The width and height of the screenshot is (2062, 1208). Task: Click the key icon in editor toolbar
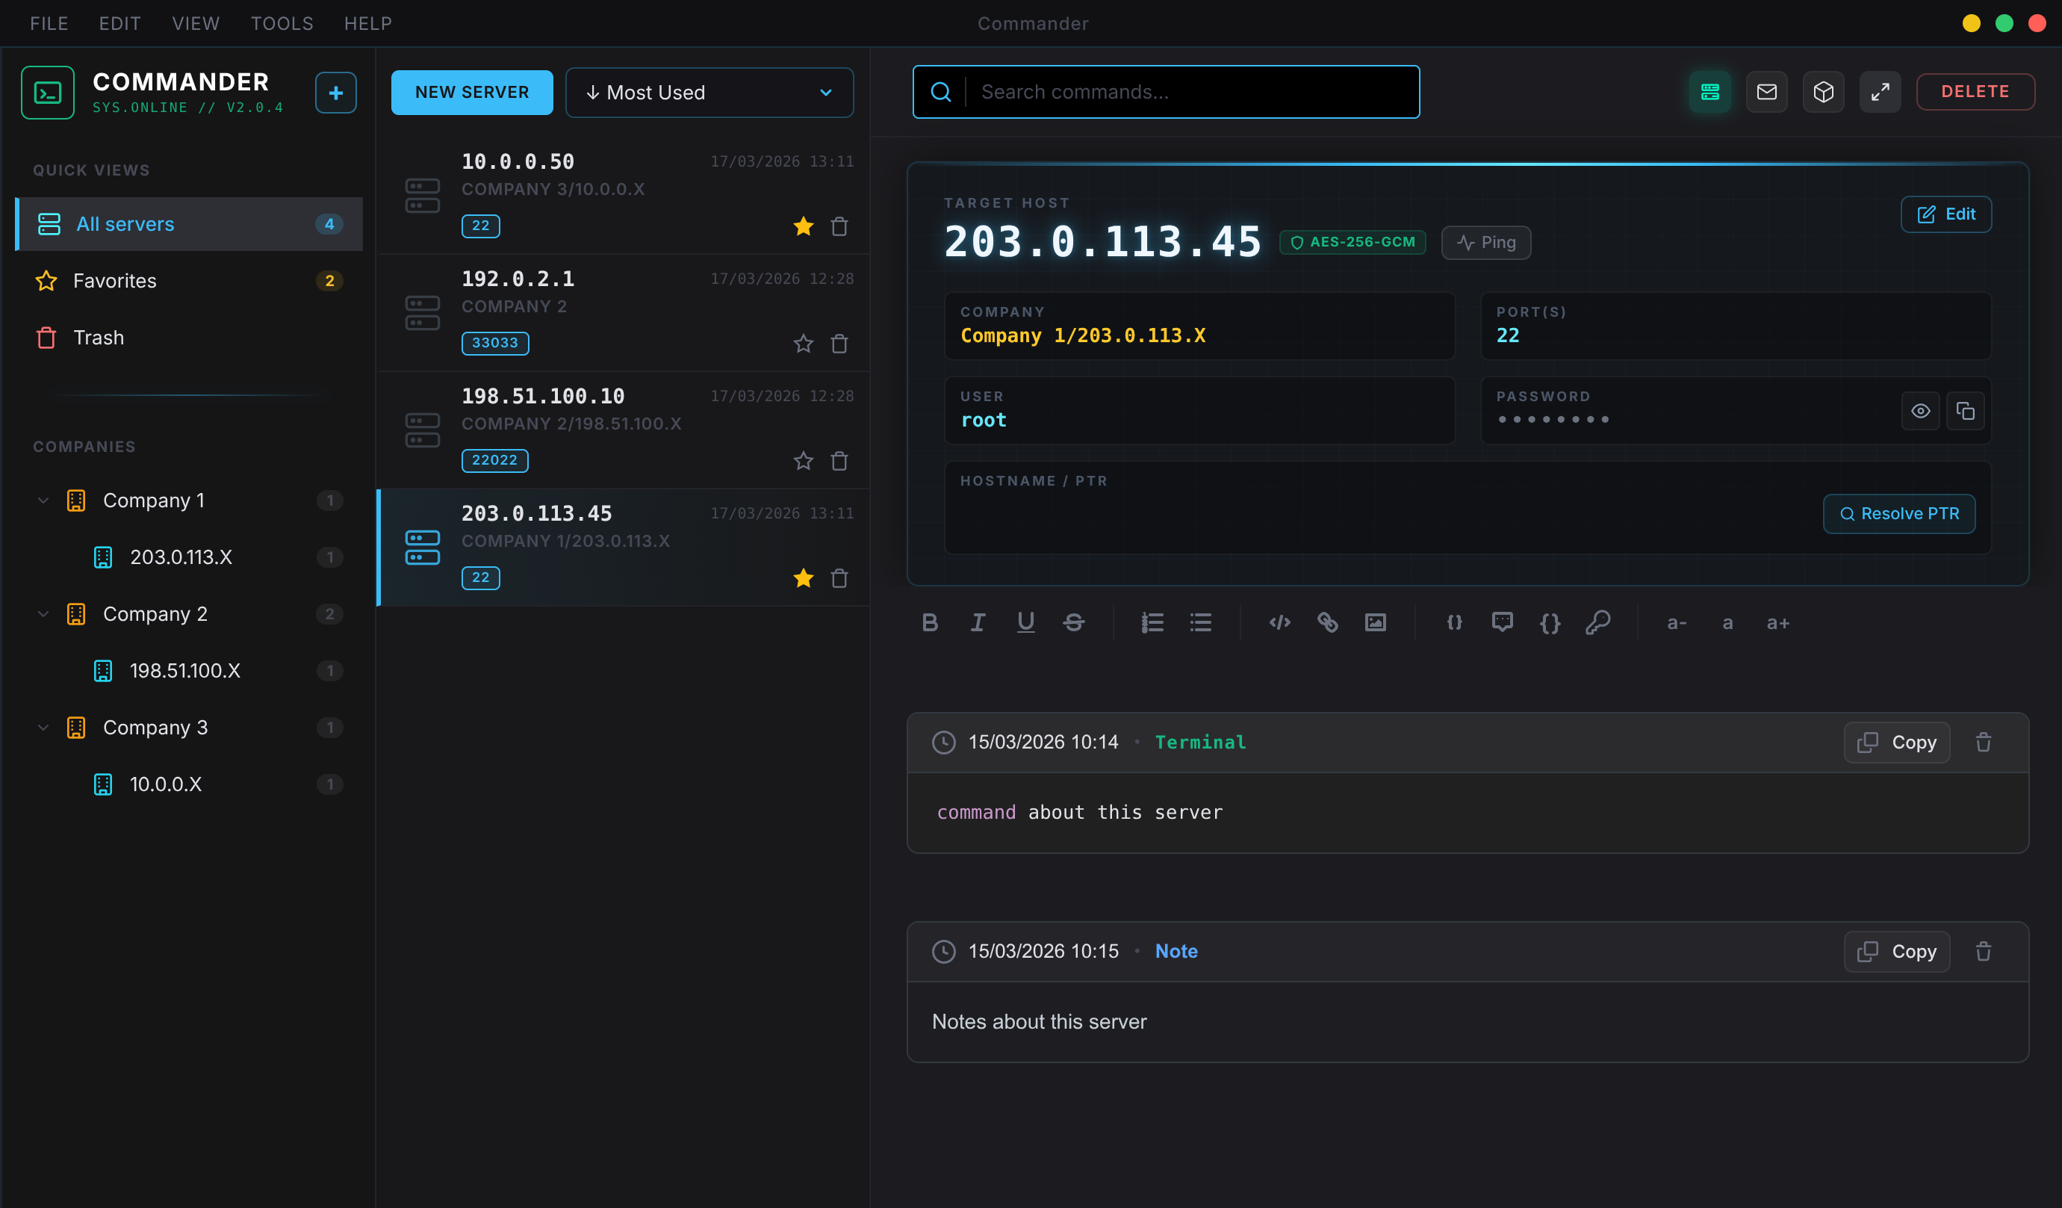point(1598,623)
